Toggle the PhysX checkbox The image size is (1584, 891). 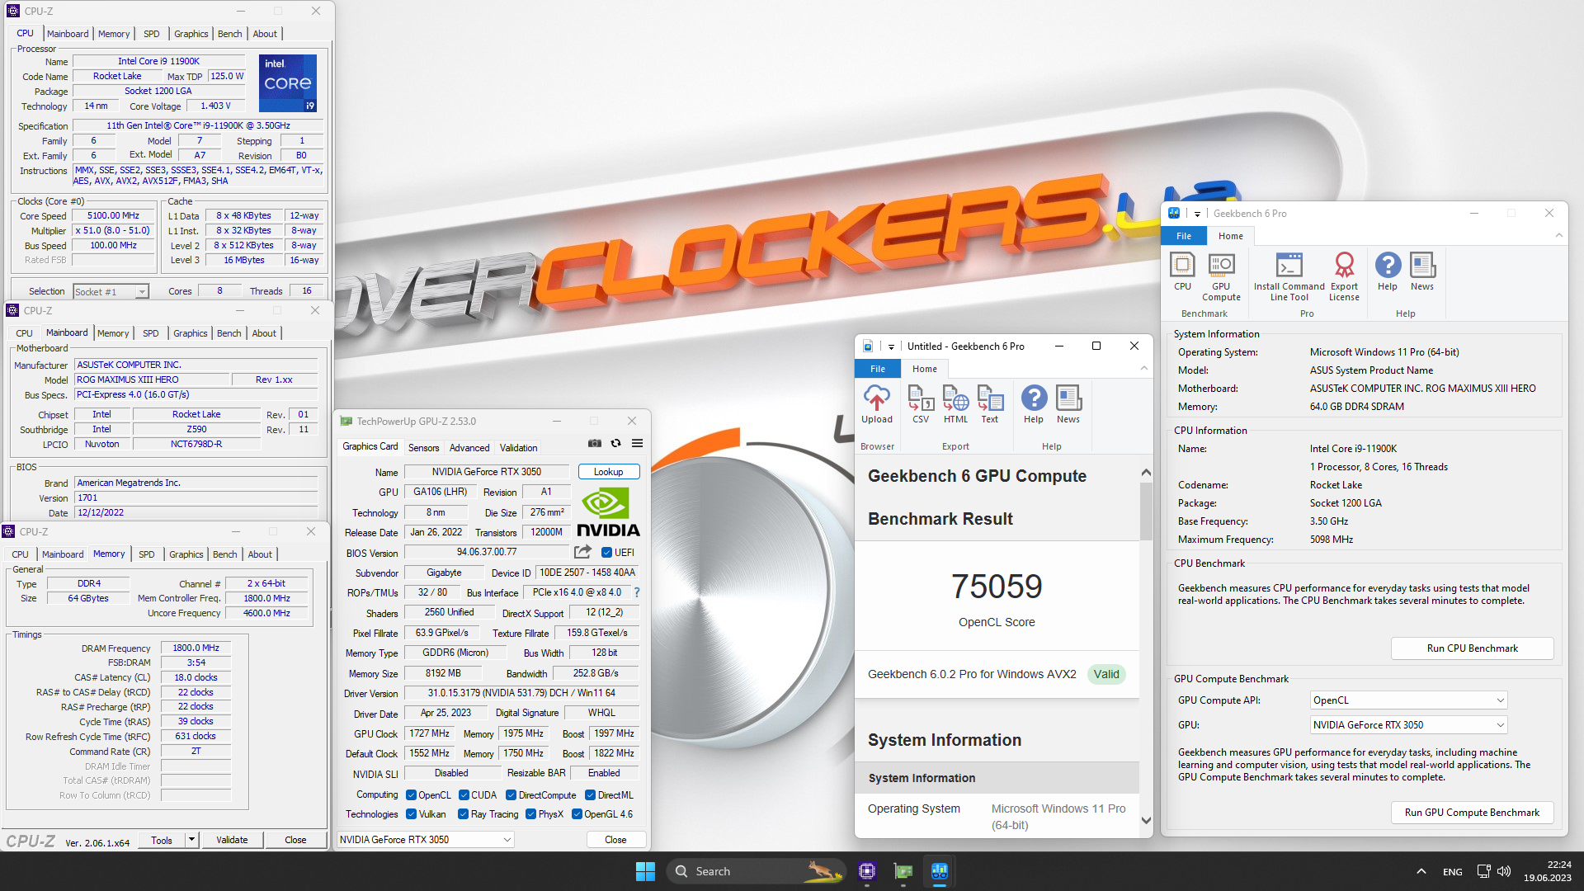[x=530, y=814]
